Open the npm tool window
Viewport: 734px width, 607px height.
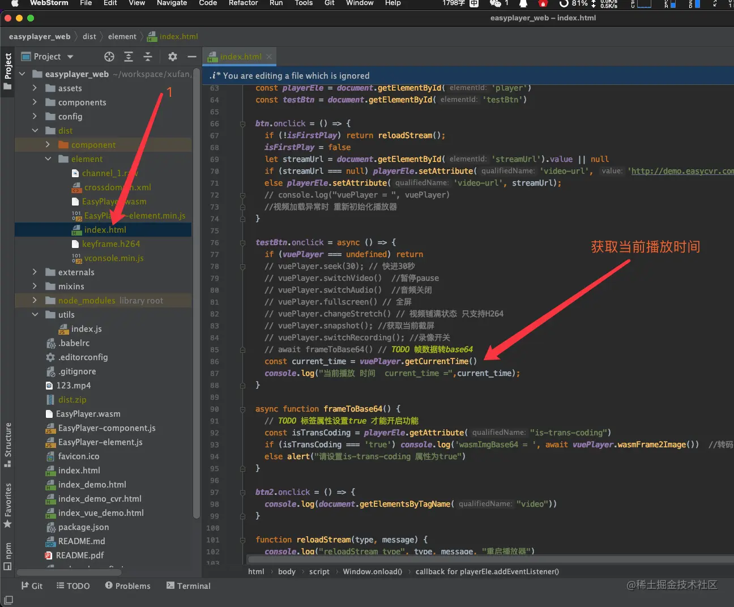8,555
